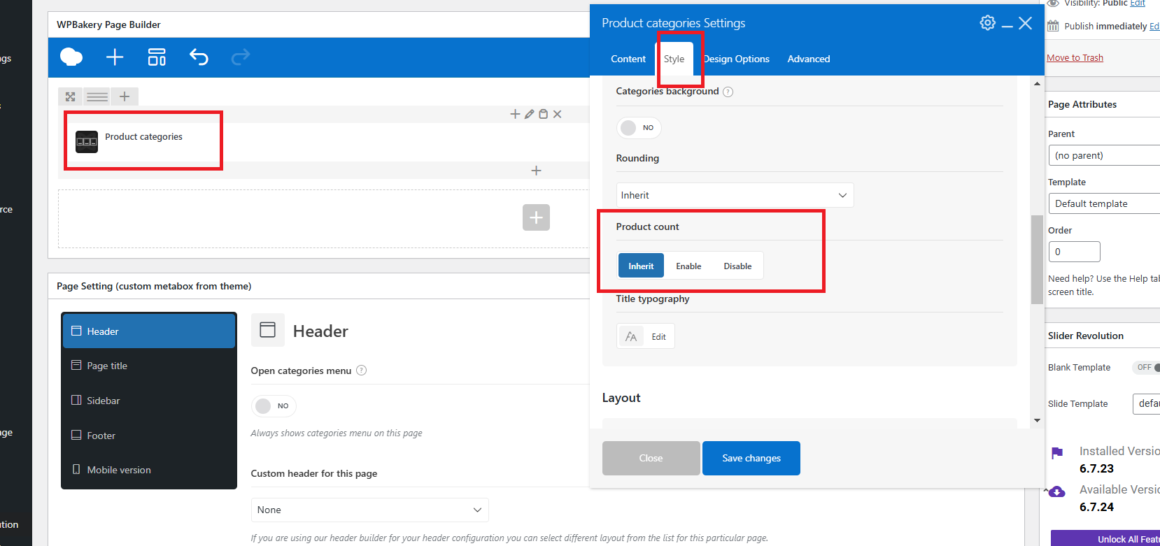The width and height of the screenshot is (1160, 546).
Task: Switch to the Design Options tab
Action: tap(737, 59)
